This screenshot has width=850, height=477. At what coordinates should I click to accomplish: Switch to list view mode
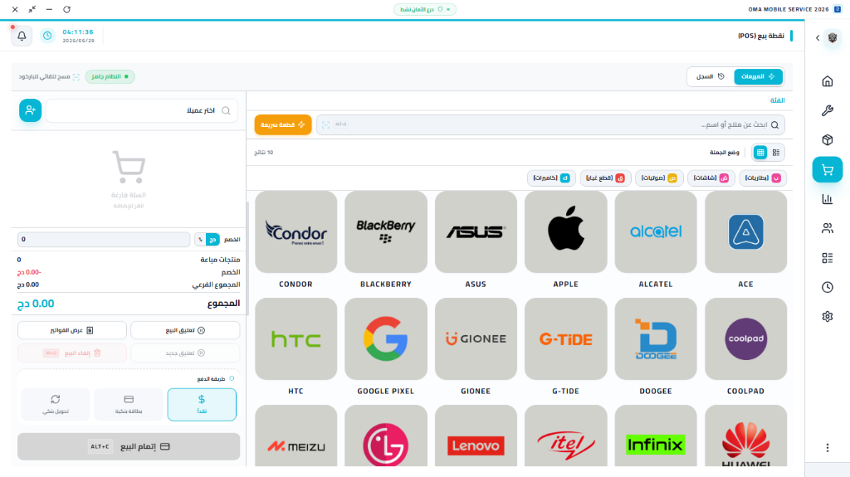coord(776,153)
